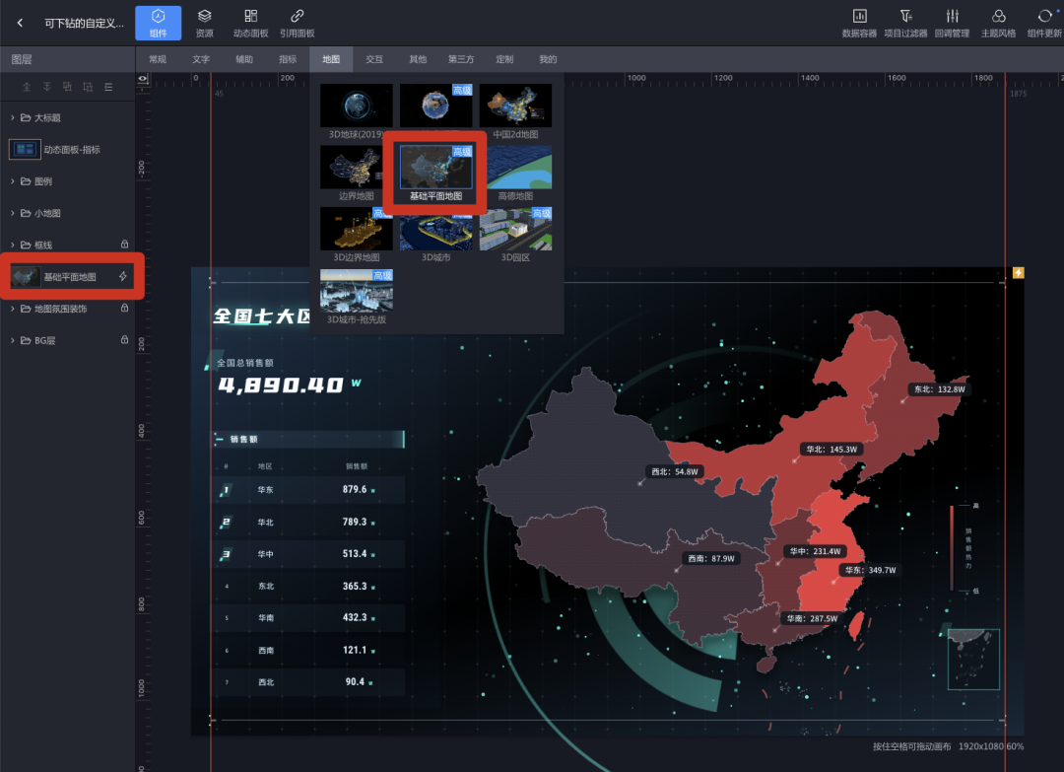Click the lightning icon on 基础平面地图 layer
Screen dimensions: 1064x772
[x=123, y=276]
